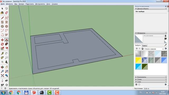Activate the Zoom Window tool

click(6, 71)
